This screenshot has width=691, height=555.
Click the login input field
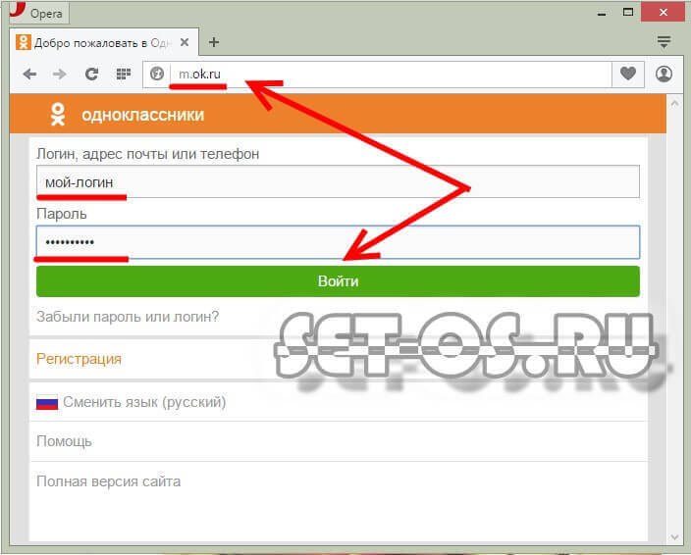click(x=338, y=181)
